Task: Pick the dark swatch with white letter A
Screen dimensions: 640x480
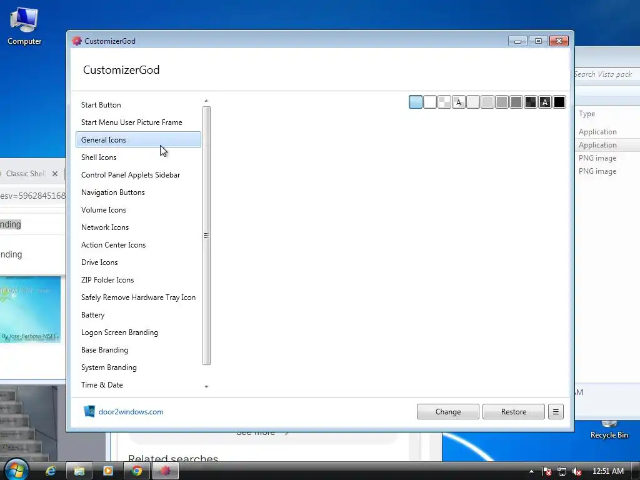Action: (545, 102)
